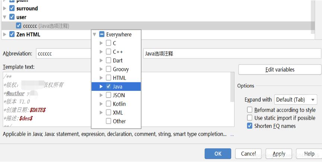Collapse the user template group
Viewport: 322px width, 162px height.
[x=4, y=17]
